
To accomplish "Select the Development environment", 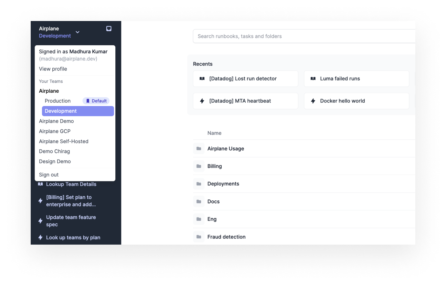I will coord(78,111).
